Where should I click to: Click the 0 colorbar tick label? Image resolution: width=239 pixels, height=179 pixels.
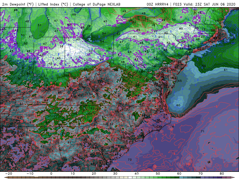51,174
